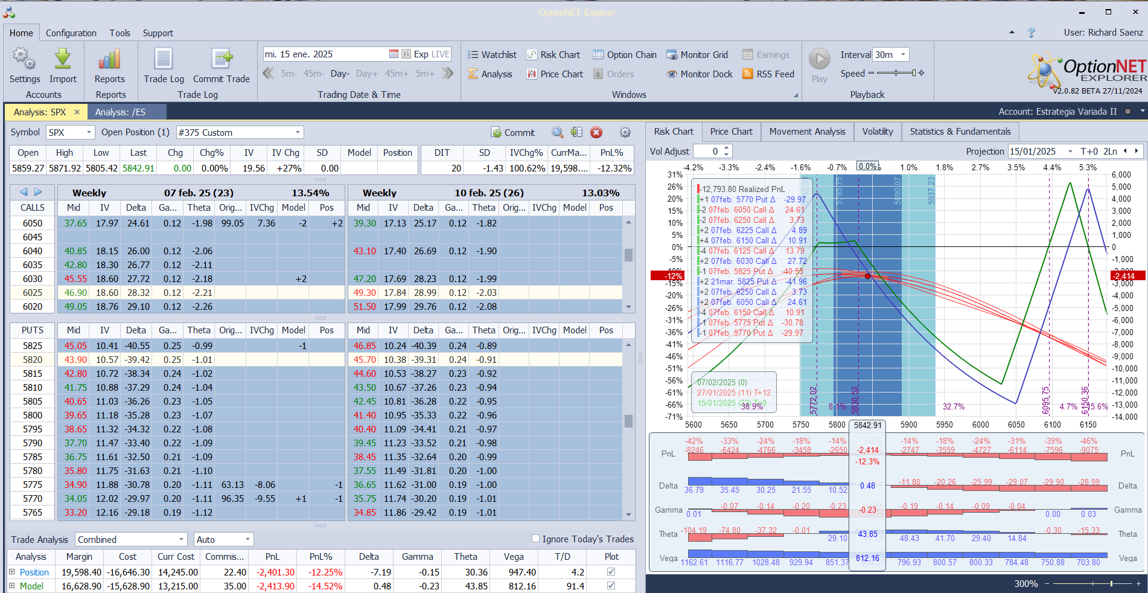Open the Option Chain window
This screenshot has width=1148, height=593.
click(x=624, y=55)
